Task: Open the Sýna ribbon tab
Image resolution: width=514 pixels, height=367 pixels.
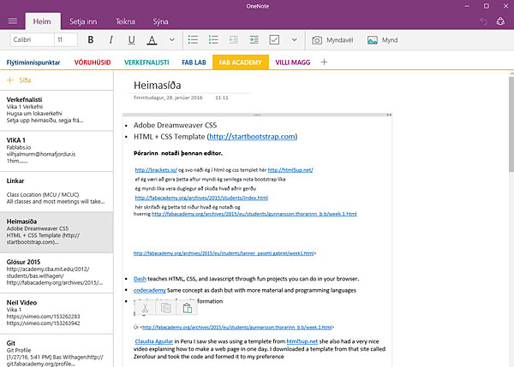Action: coord(160,21)
